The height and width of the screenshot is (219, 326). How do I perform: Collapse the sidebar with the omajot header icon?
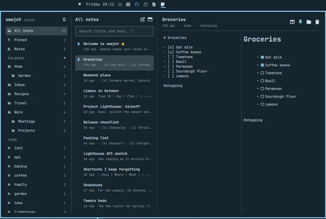pyautogui.click(x=64, y=20)
